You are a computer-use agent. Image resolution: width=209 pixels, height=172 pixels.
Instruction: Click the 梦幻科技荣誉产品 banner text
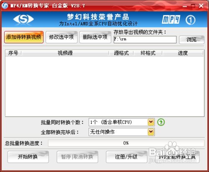click(98, 17)
